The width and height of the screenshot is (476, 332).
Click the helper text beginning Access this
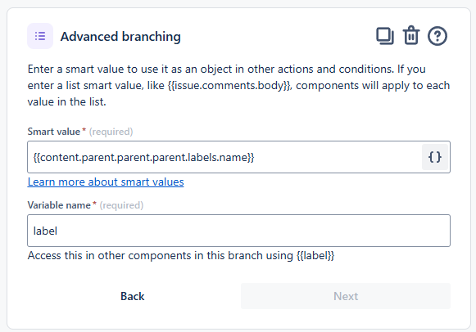coord(181,255)
